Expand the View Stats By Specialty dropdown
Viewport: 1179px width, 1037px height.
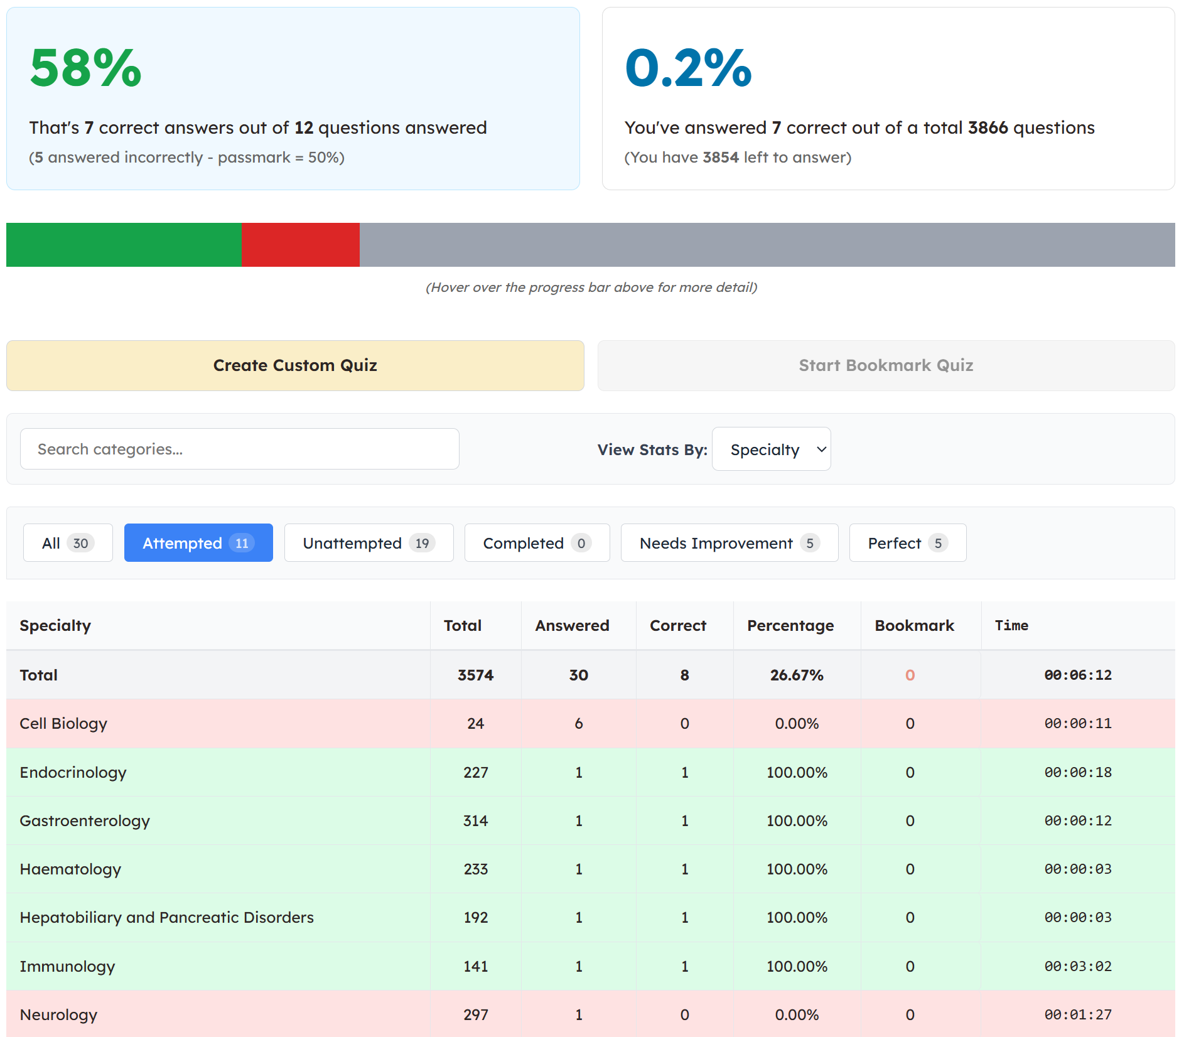(x=772, y=449)
